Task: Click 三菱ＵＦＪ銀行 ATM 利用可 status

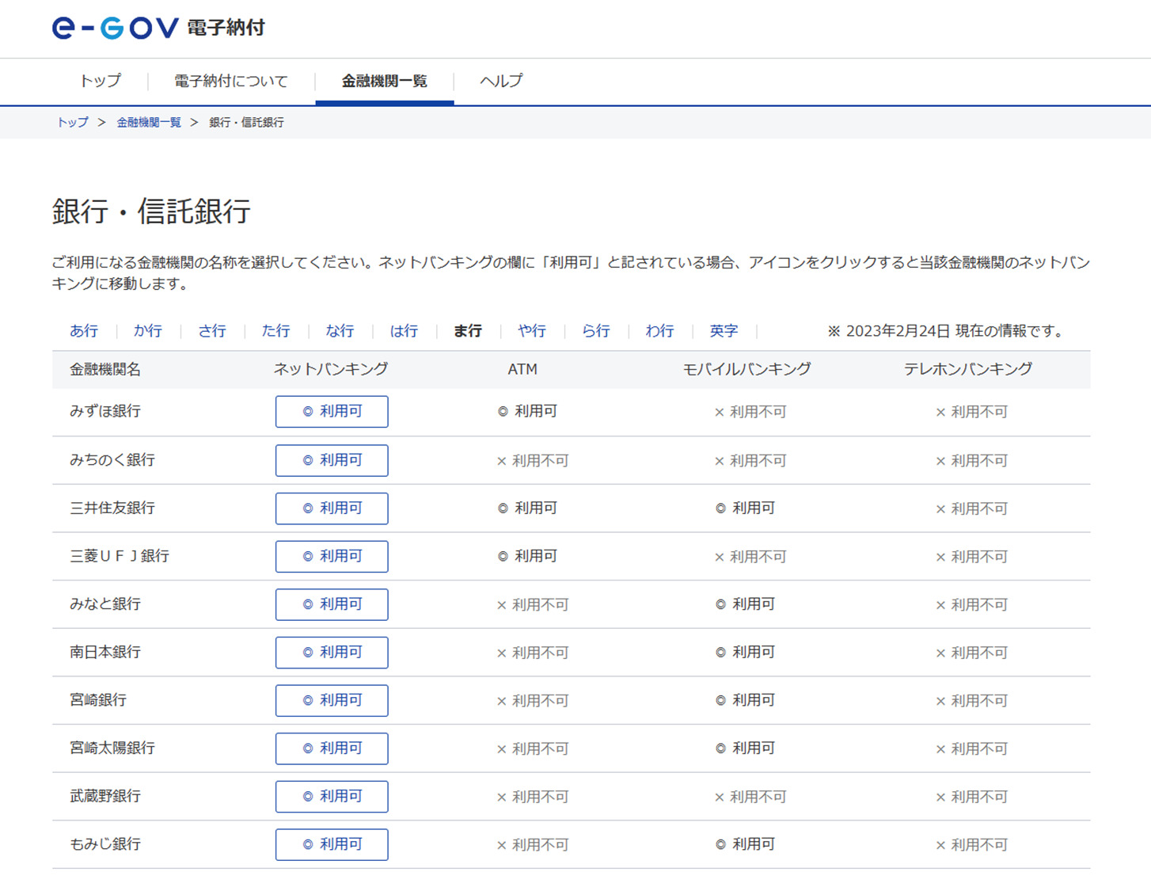Action: (x=527, y=557)
